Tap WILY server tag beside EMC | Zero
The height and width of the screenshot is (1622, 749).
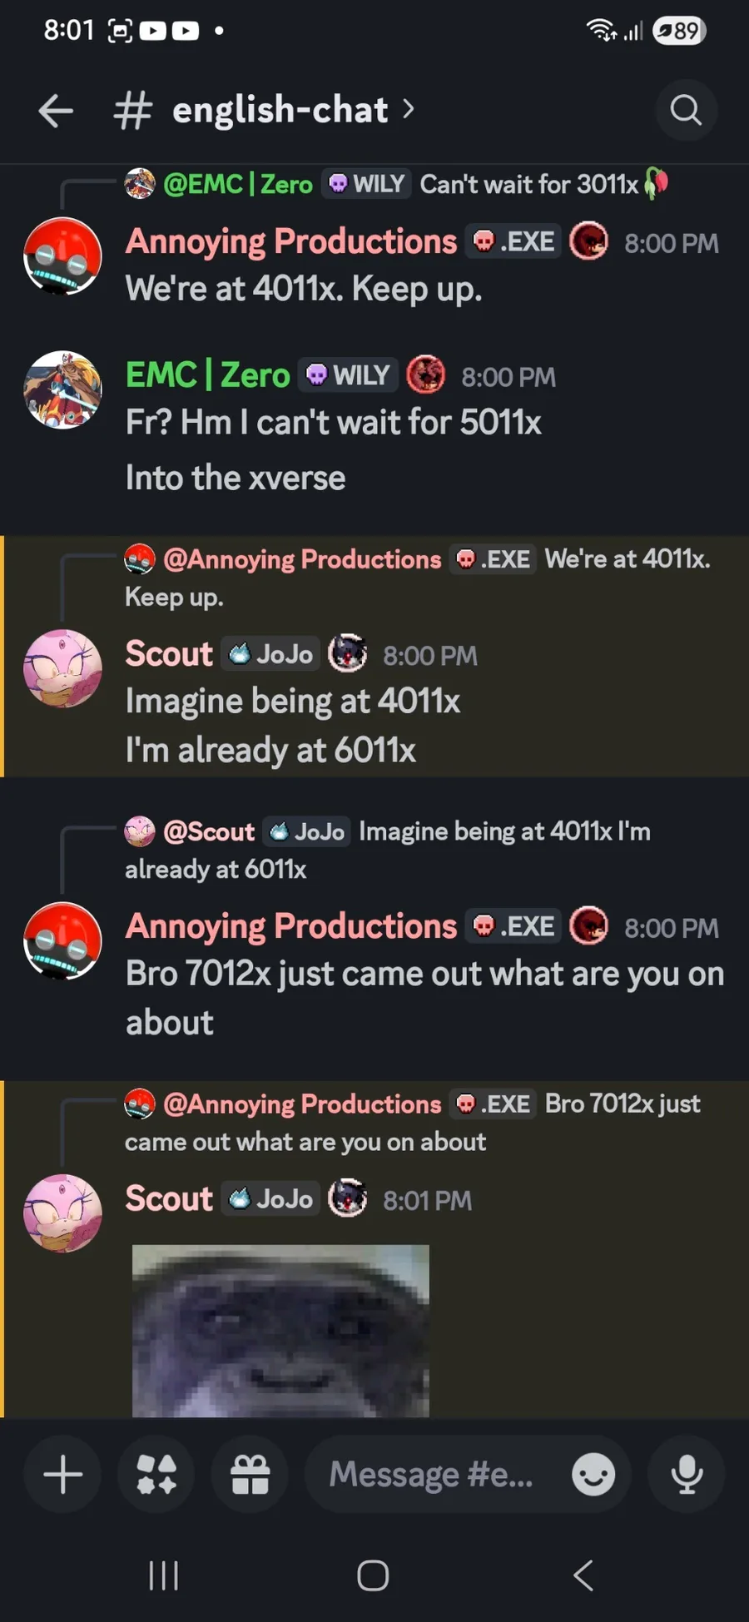[348, 375]
